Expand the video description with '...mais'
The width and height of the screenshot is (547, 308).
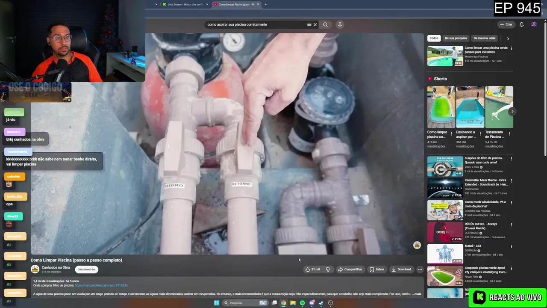[x=417, y=294]
